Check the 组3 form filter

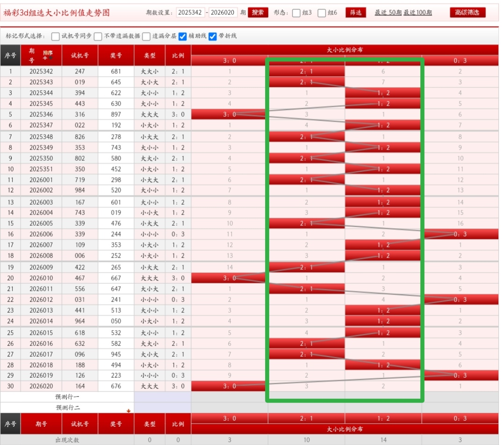tap(296, 13)
